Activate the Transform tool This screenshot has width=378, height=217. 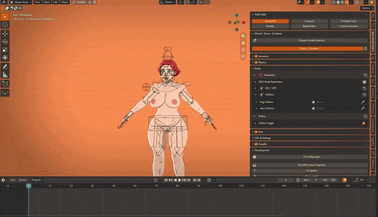tap(5, 57)
